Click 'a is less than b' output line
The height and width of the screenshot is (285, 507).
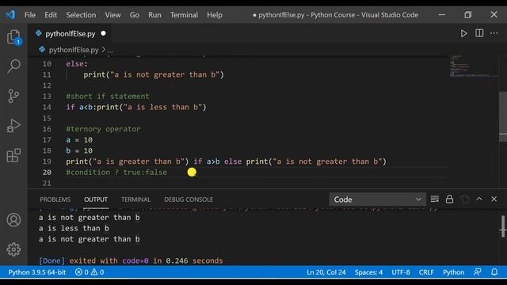pos(74,228)
